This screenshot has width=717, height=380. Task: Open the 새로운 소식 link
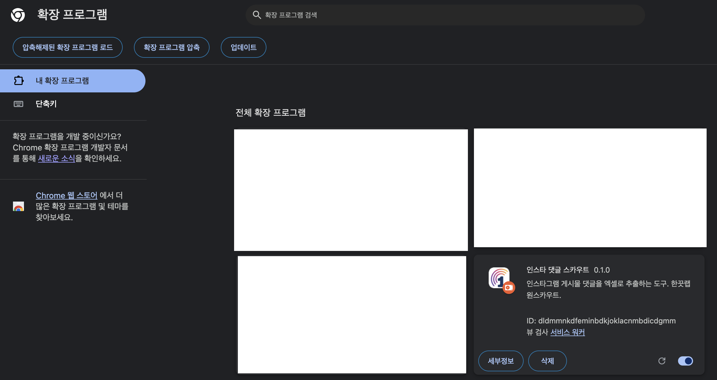click(57, 159)
